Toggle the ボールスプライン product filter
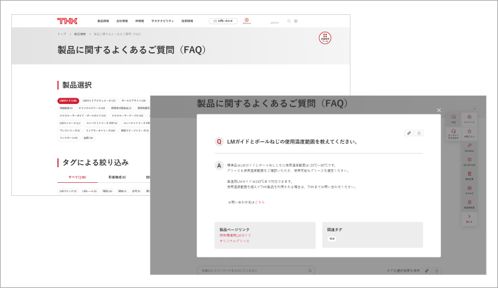The width and height of the screenshot is (498, 288). pyautogui.click(x=133, y=100)
